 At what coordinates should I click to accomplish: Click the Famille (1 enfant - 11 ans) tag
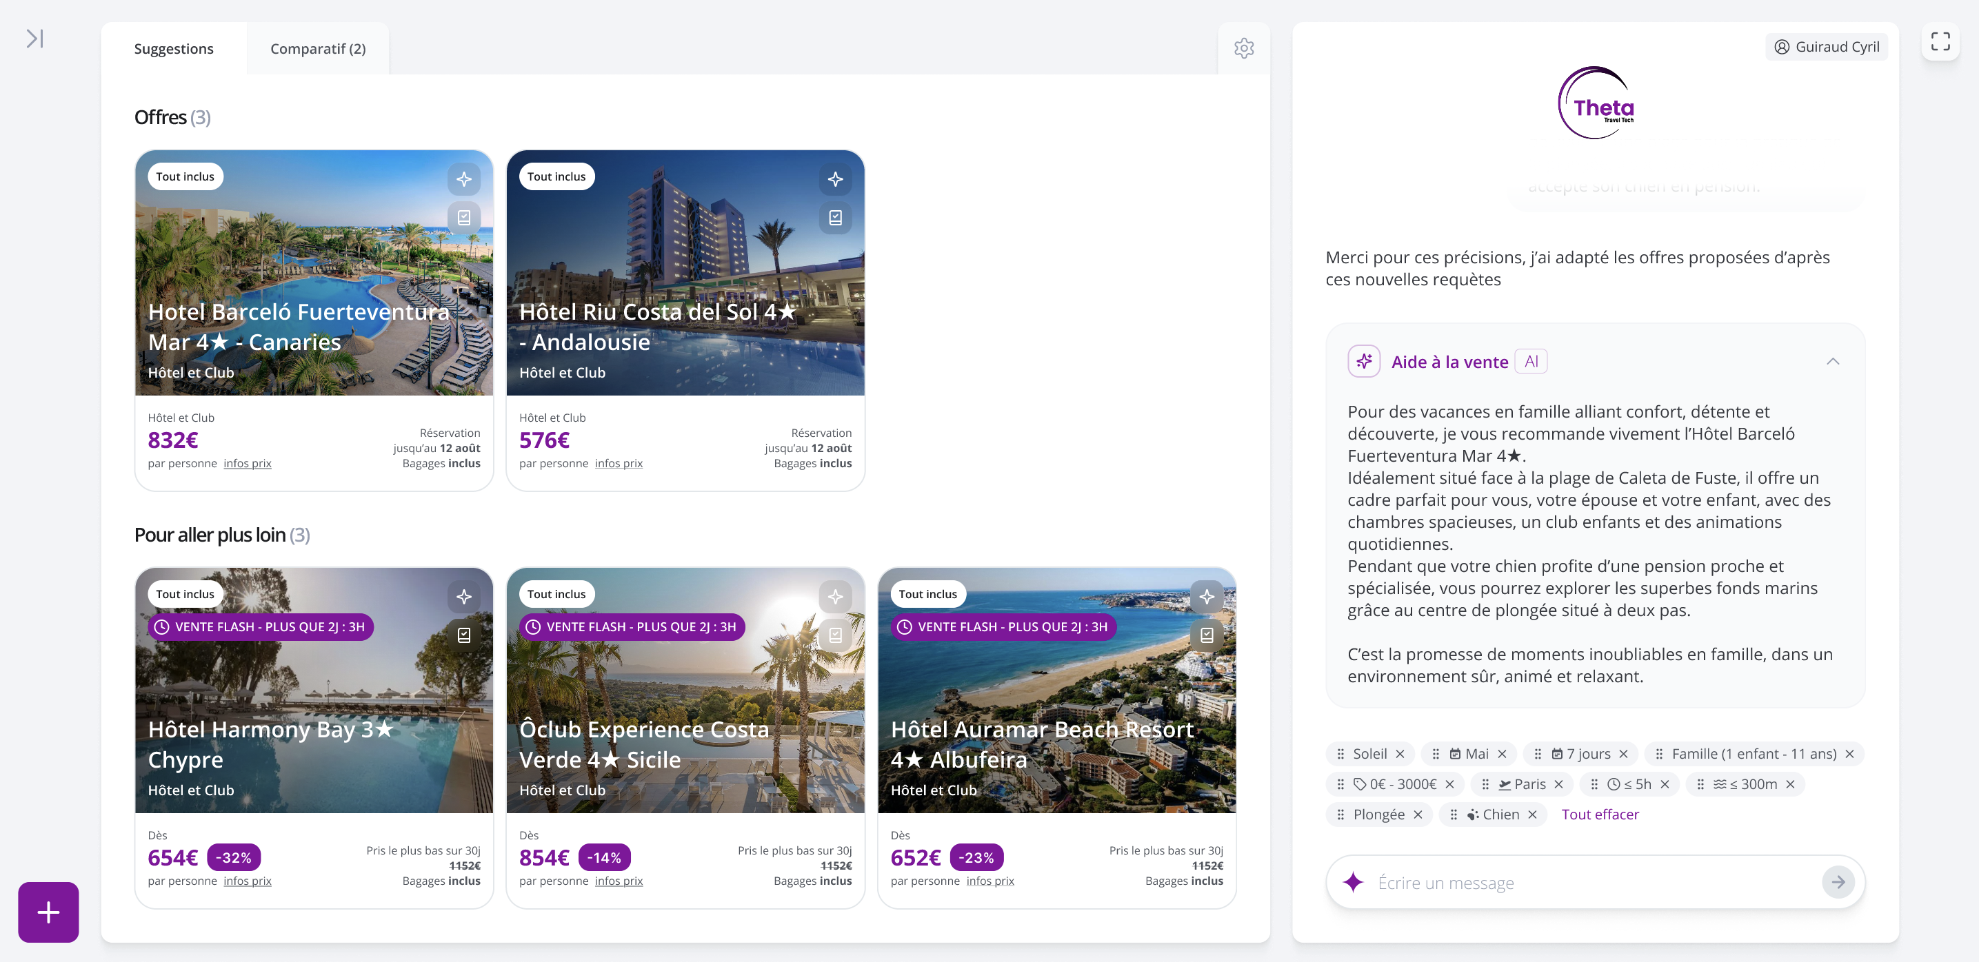pos(1754,754)
